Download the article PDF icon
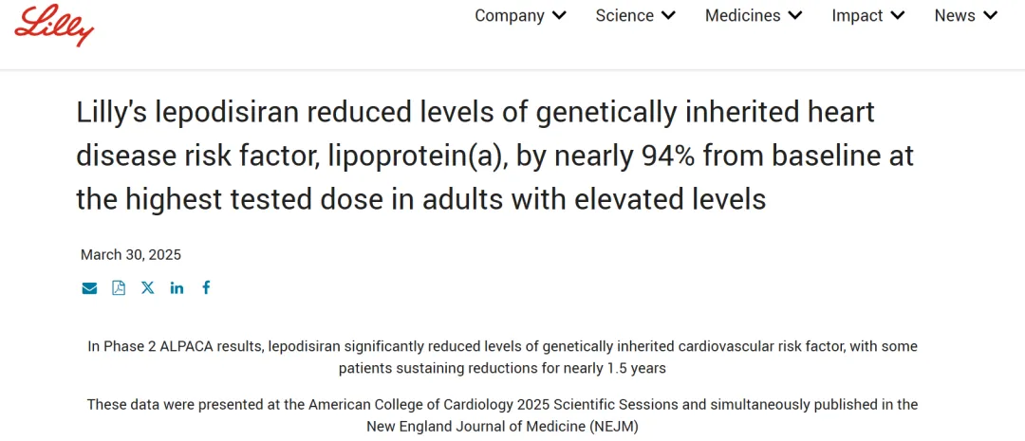The width and height of the screenshot is (1025, 441). [x=119, y=288]
